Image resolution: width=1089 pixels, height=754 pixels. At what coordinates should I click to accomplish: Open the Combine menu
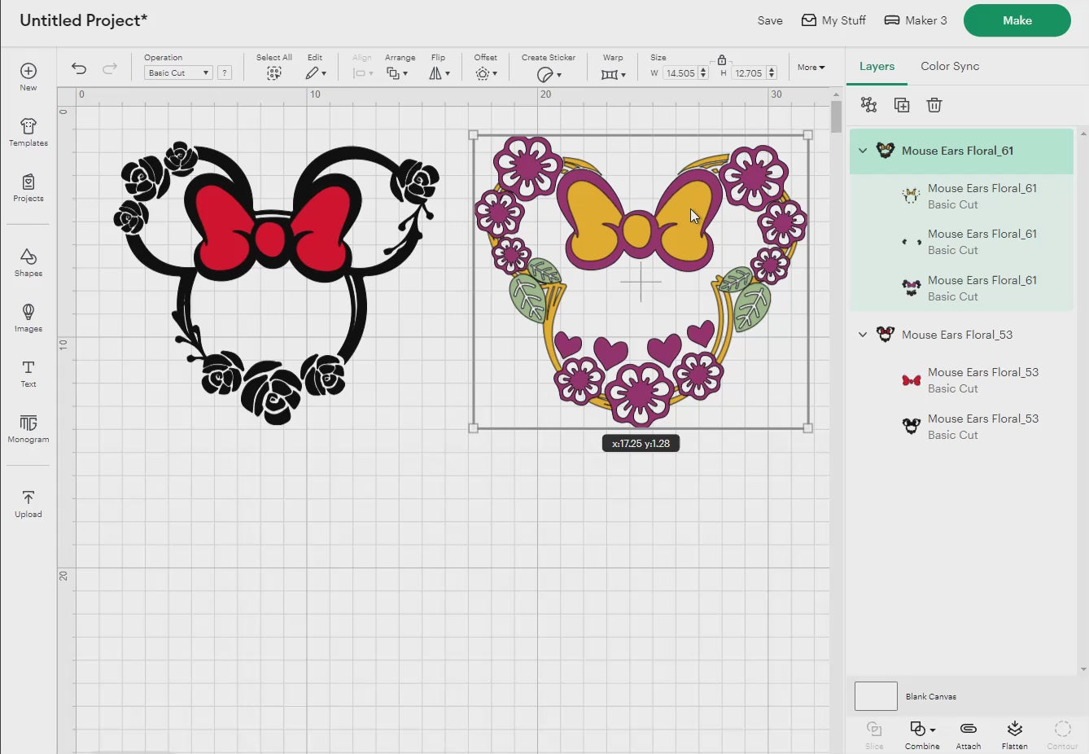click(x=922, y=734)
